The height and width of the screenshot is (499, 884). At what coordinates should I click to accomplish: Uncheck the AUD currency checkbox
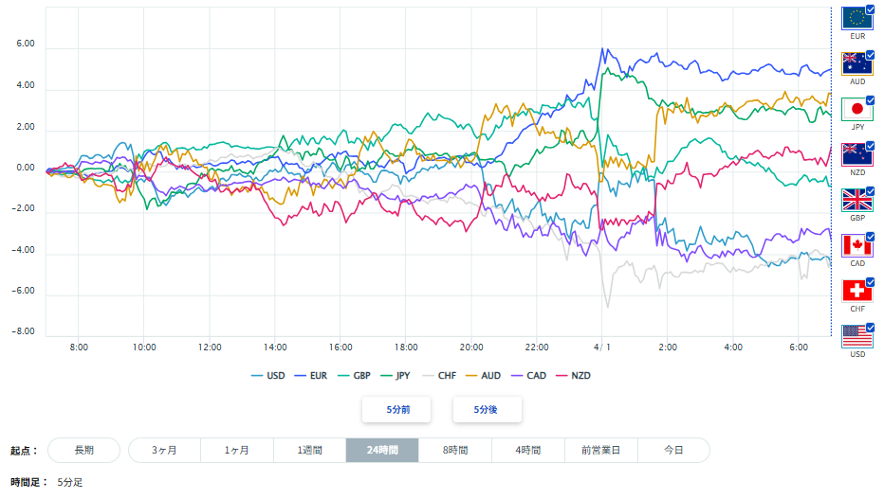coord(871,55)
